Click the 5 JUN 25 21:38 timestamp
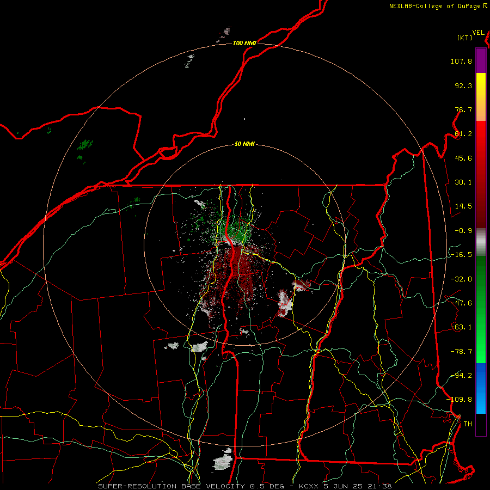This screenshot has height=490, width=490. (358, 486)
